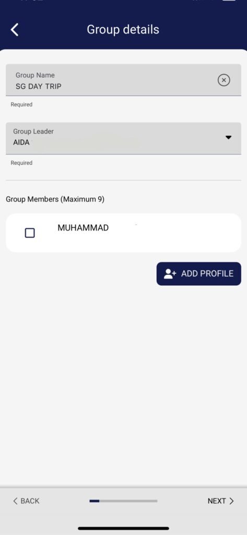The image size is (247, 535).
Task: Click the left chevron beside BACK
Action: pos(15,501)
